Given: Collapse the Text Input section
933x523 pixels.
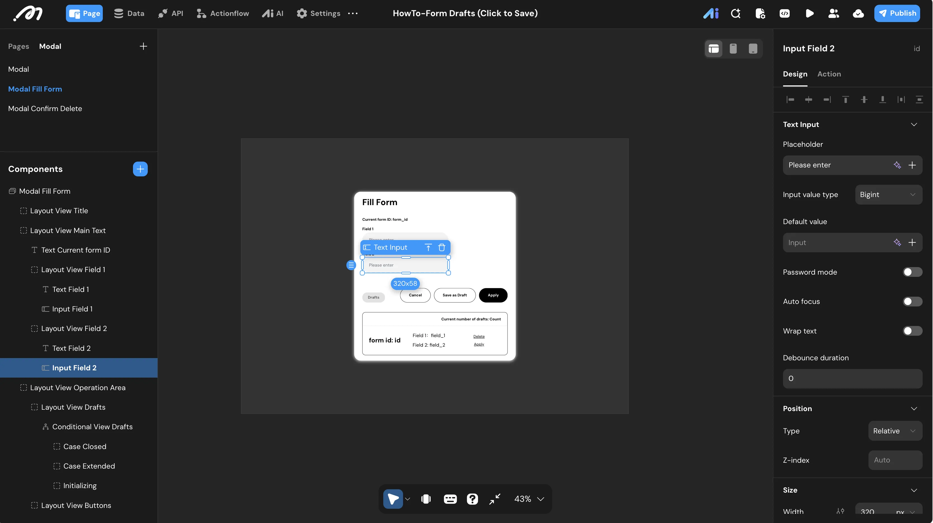Looking at the screenshot, I should (914, 124).
